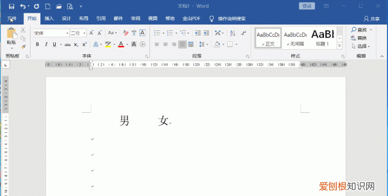Open the font name 宋体 dropdown
388x196 pixels.
pos(67,33)
